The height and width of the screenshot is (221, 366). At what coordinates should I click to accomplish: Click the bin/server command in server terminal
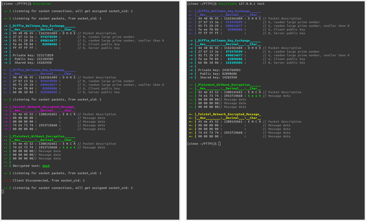click(42, 4)
